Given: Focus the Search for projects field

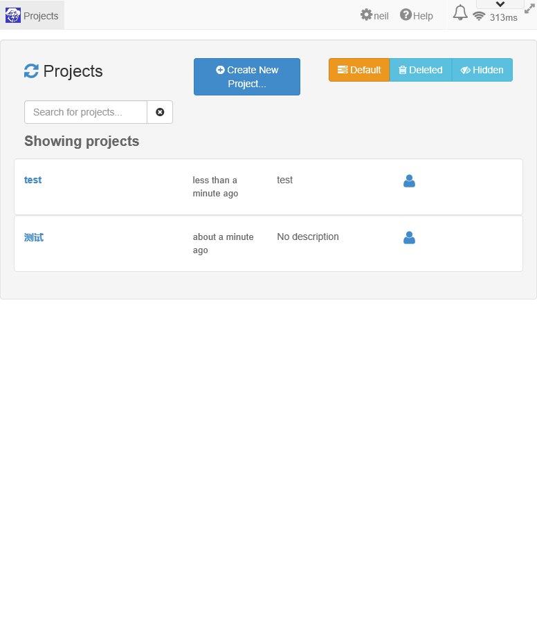Looking at the screenshot, I should [86, 112].
